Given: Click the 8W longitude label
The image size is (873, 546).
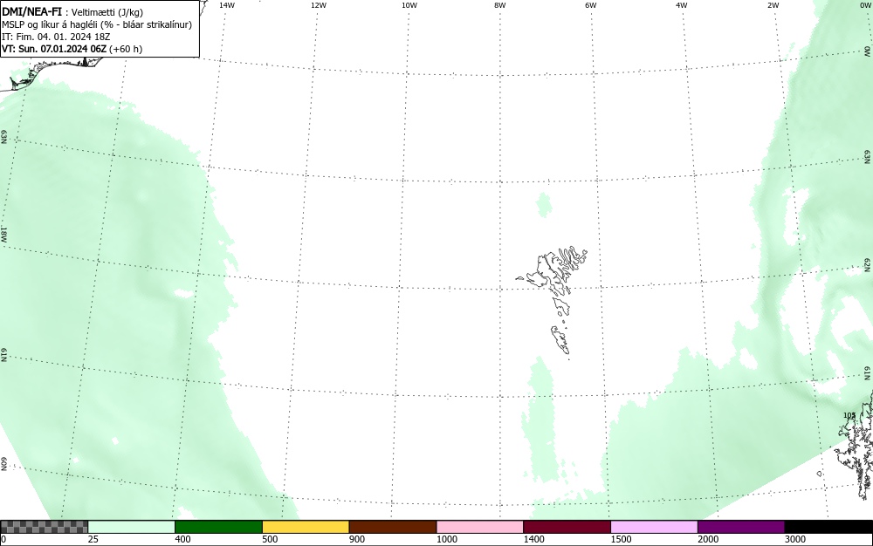Looking at the screenshot, I should tap(500, 5).
